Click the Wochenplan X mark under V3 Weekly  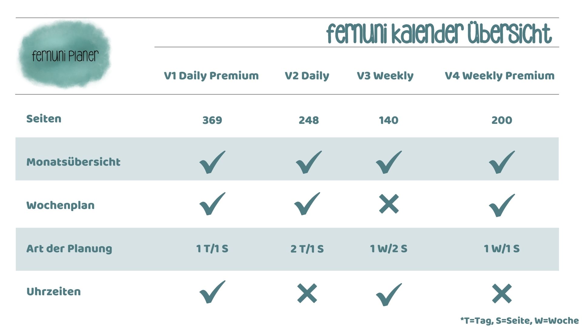tap(389, 204)
